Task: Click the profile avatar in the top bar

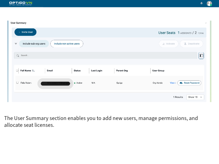Action: [209, 3]
